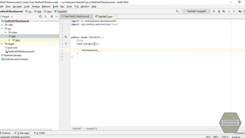Screen dimensions: 245x138
Task: Expand the target folder
Action: point(2,44)
